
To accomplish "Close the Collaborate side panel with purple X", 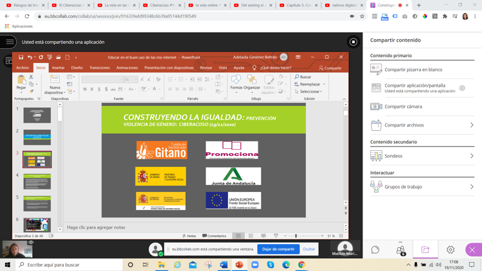I will pyautogui.click(x=472, y=250).
